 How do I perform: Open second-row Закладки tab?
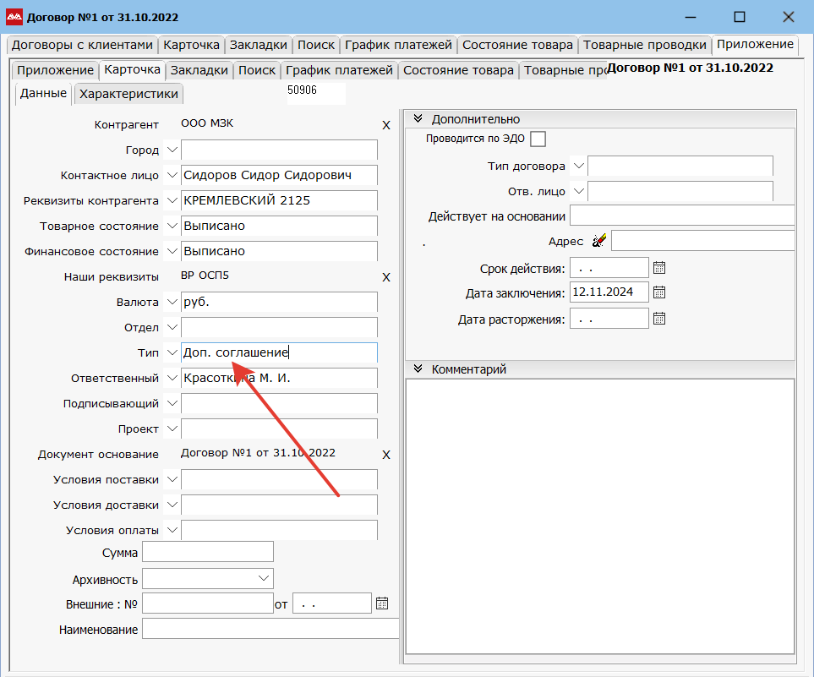click(x=199, y=71)
